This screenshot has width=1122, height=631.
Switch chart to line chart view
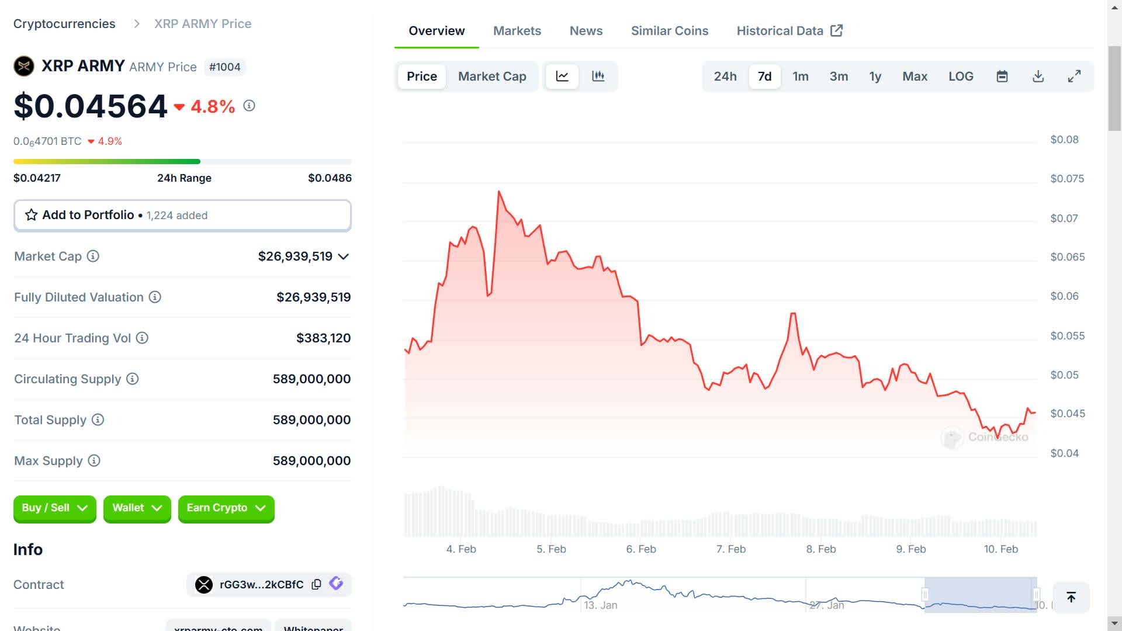pyautogui.click(x=562, y=77)
